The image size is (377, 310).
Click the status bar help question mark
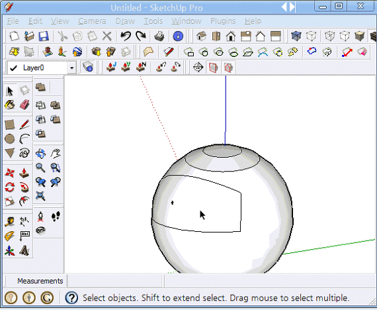coord(71,298)
